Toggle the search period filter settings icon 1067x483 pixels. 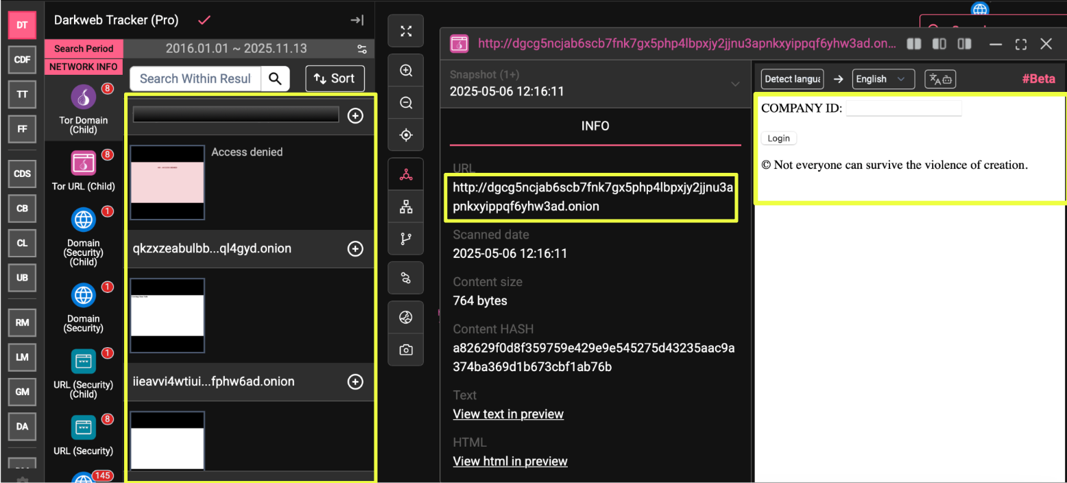pos(362,49)
